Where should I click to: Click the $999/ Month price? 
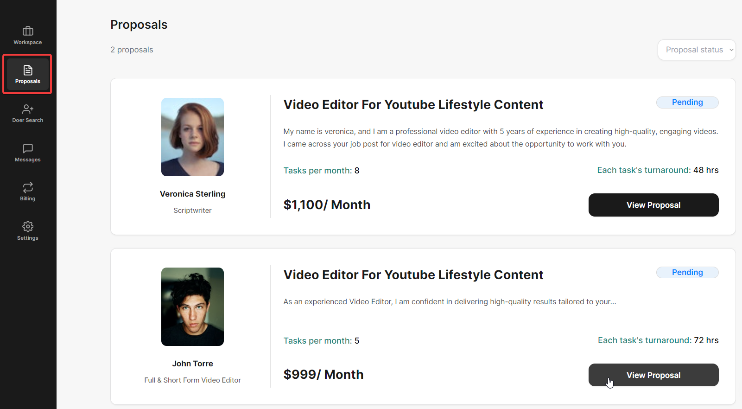[323, 375]
